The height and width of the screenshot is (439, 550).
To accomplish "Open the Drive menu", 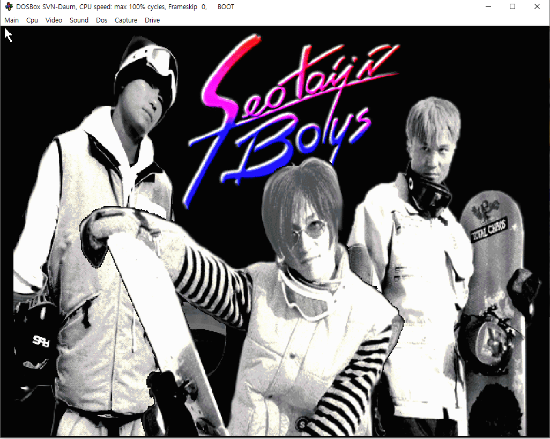I will coord(152,20).
